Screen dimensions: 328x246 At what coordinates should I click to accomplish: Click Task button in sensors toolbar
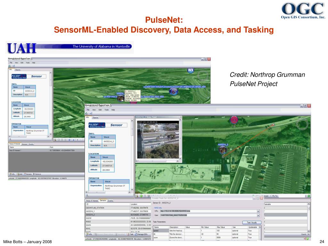130,234
